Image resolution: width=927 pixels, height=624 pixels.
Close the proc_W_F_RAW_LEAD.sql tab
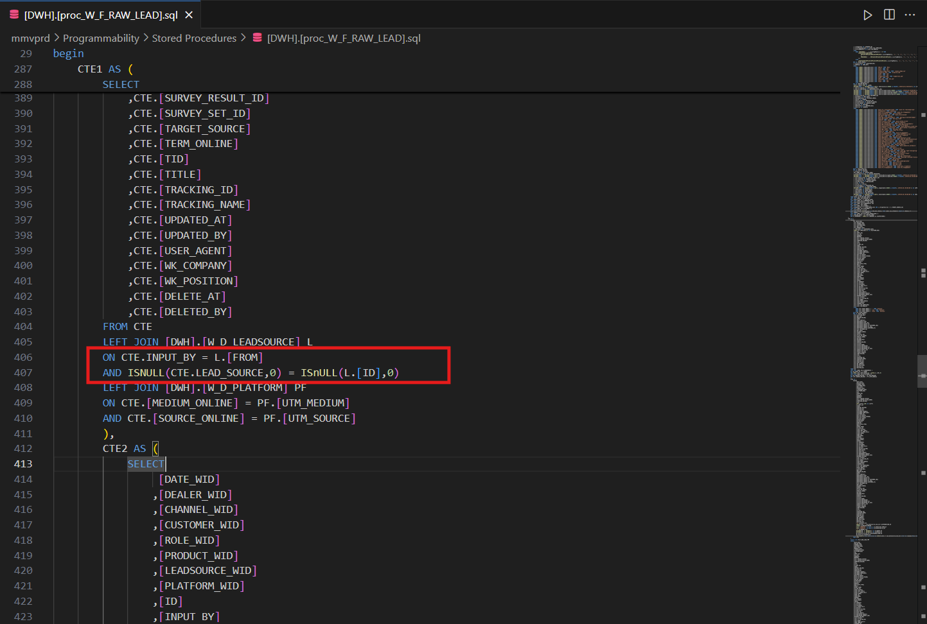[189, 15]
